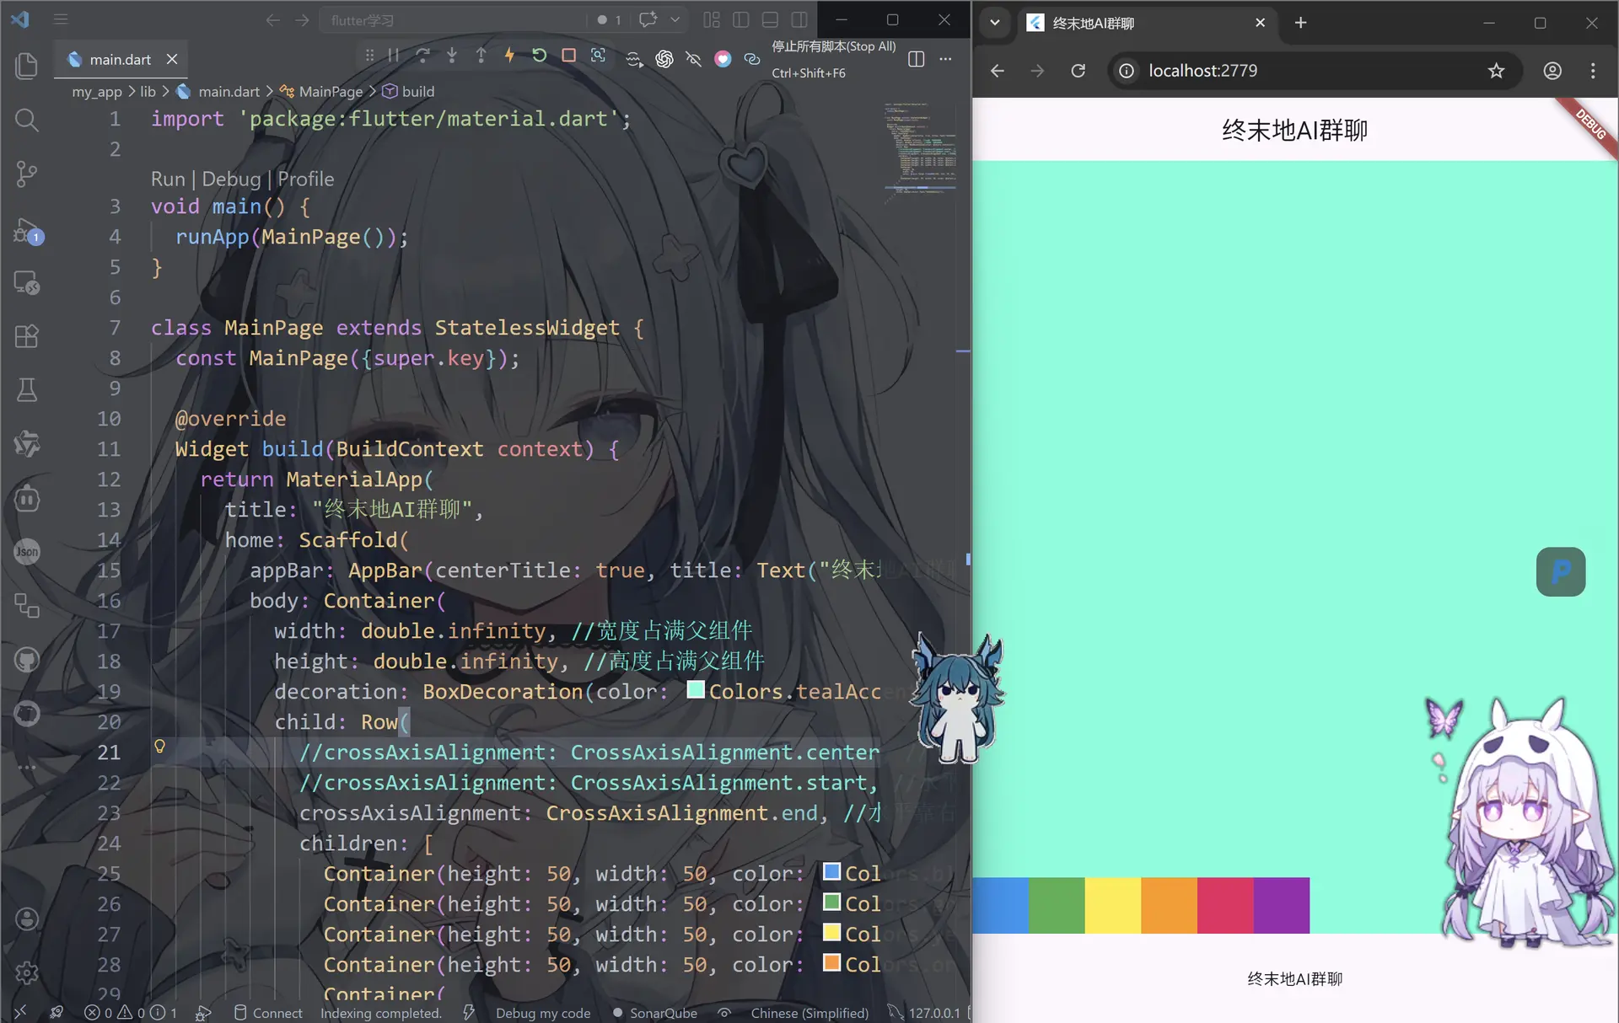The width and height of the screenshot is (1619, 1023).
Task: Reload the localhost:2779 page
Action: tap(1078, 71)
